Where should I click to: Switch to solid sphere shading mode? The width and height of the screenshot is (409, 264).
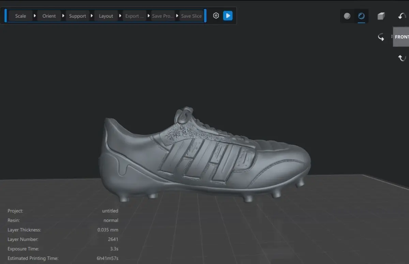point(347,16)
